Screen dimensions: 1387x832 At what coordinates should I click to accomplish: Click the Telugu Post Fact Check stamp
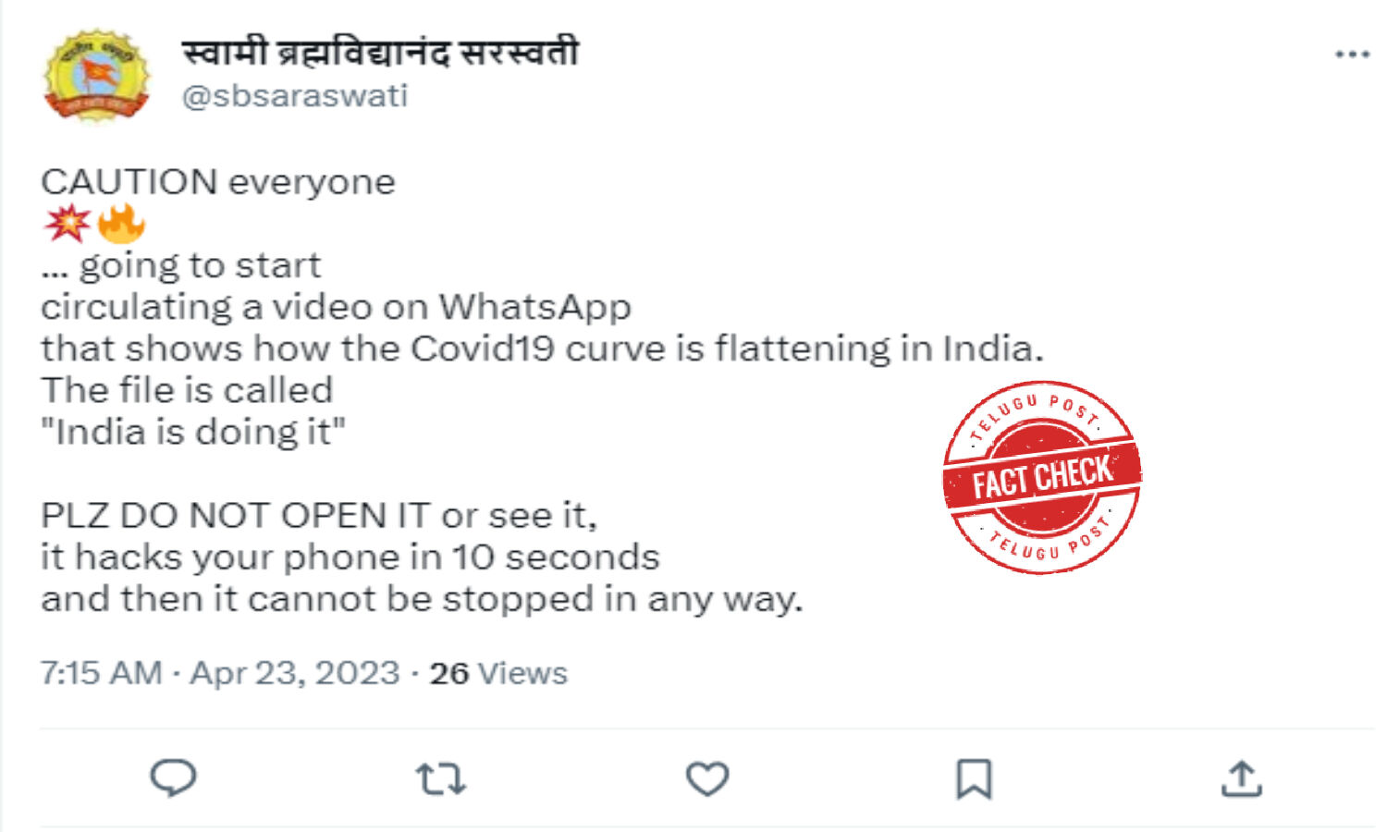tap(1042, 477)
